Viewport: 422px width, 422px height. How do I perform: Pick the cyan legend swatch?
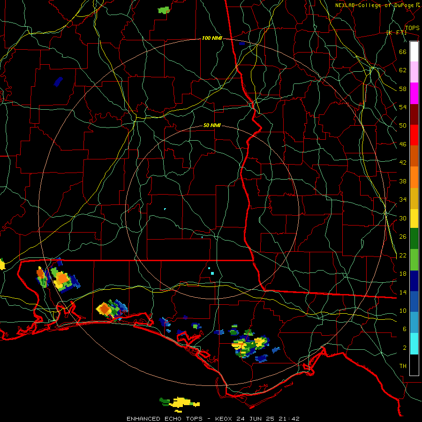(414, 344)
